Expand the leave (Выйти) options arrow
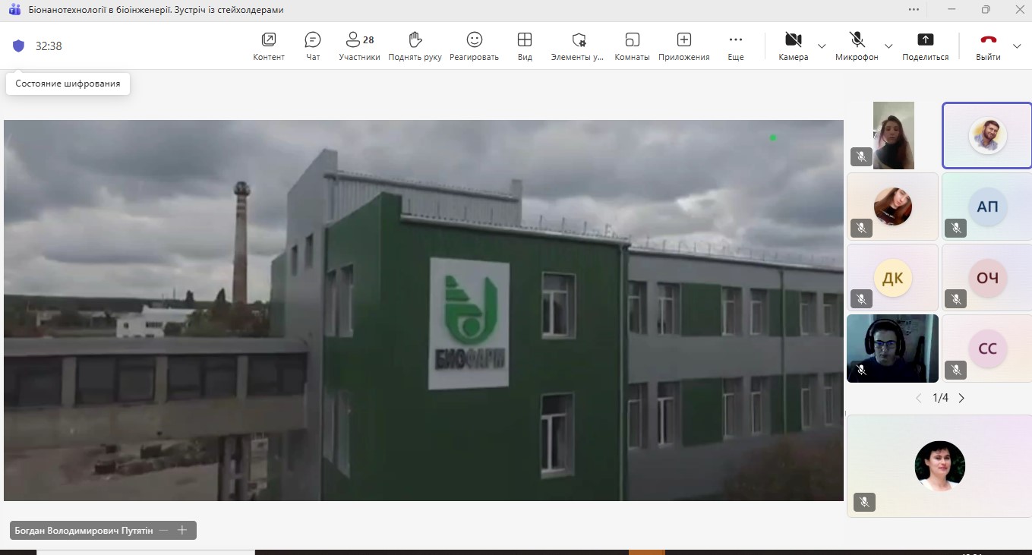Screen dimensions: 1032x555 1018,46
